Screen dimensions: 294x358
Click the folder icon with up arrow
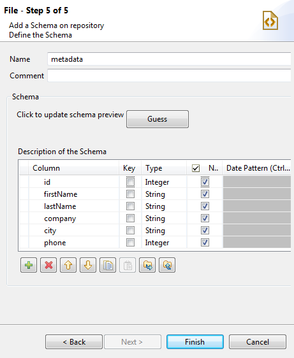click(x=167, y=265)
